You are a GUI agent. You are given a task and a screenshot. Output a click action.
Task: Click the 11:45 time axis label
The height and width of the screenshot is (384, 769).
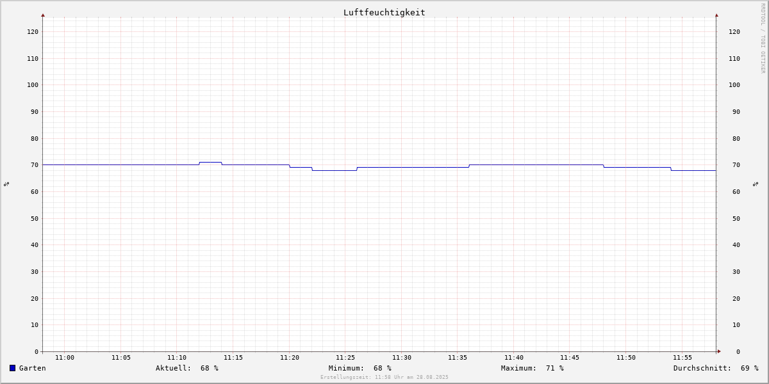(570, 358)
